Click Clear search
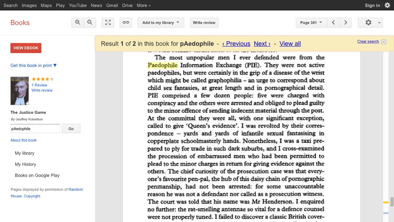The image size is (394, 222). click(368, 42)
